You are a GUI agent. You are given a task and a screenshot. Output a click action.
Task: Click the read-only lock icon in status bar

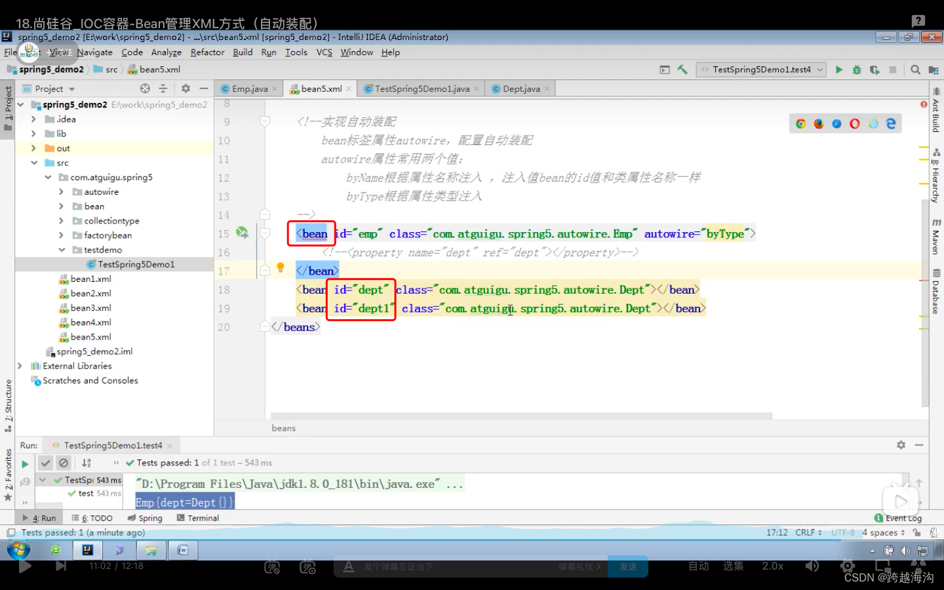tap(916, 532)
